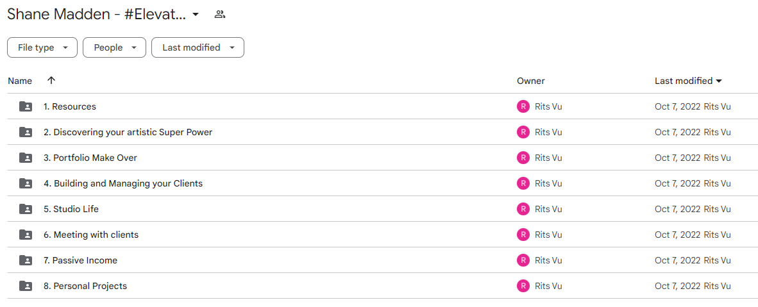Click the shared folder icon for 1. Resources
This screenshot has height=307, width=758.
pyautogui.click(x=26, y=106)
